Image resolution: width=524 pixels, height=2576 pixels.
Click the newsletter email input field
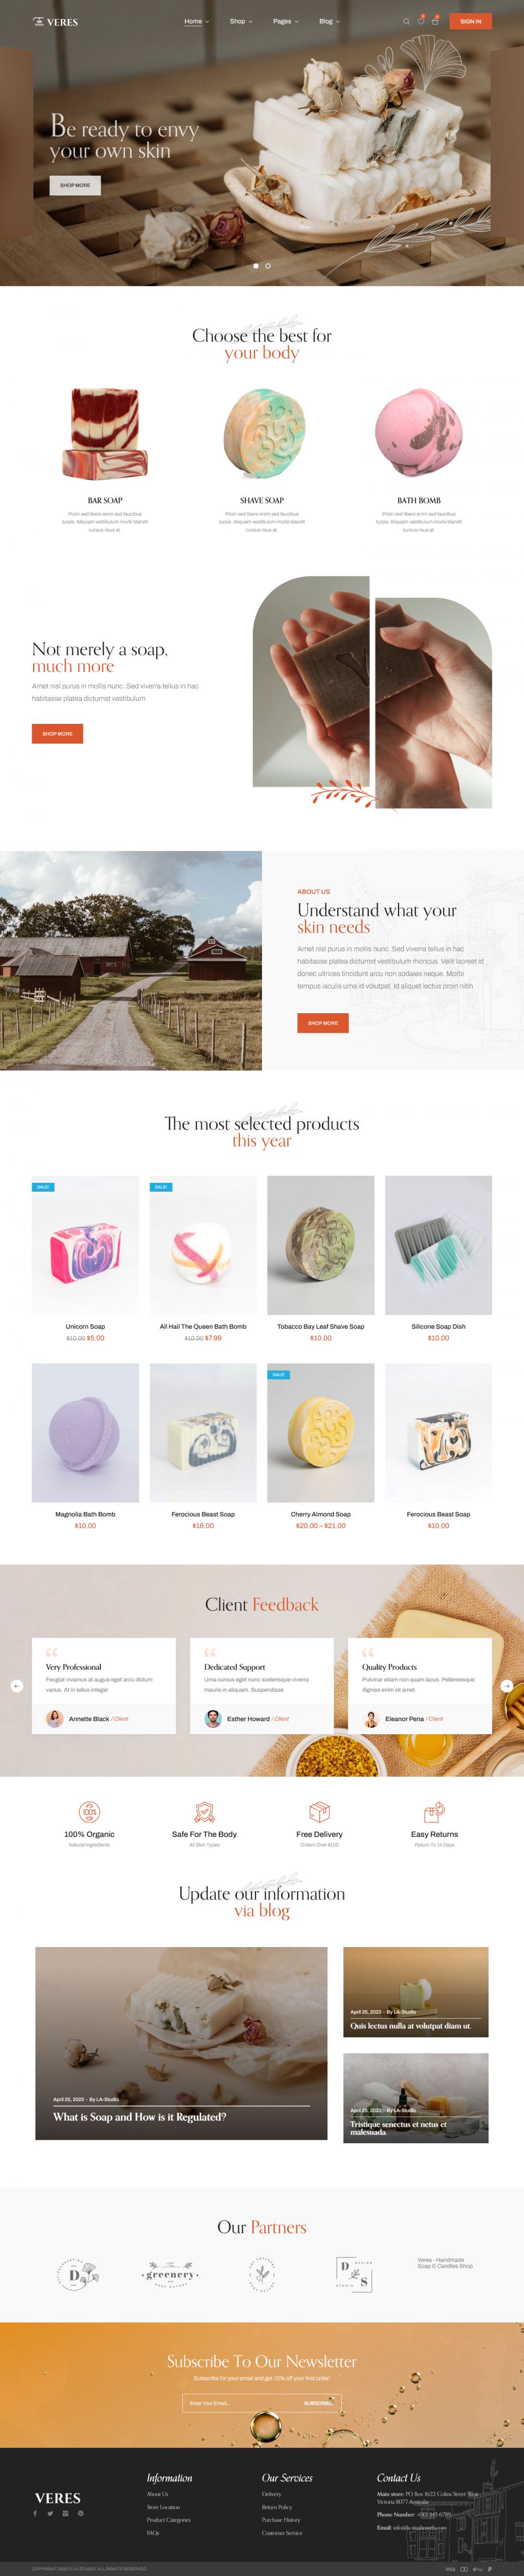(x=240, y=2403)
